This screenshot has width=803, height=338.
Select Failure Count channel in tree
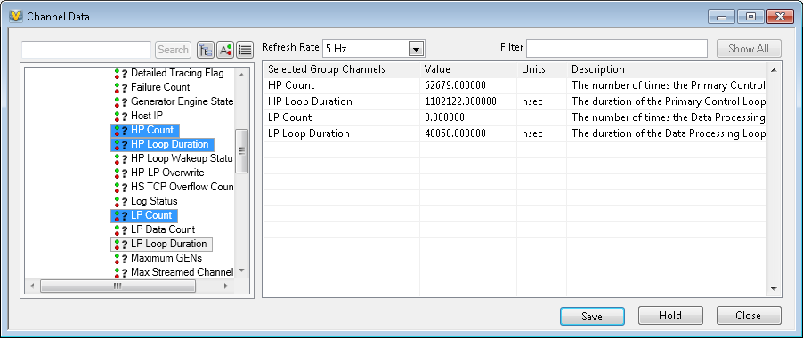click(x=160, y=87)
